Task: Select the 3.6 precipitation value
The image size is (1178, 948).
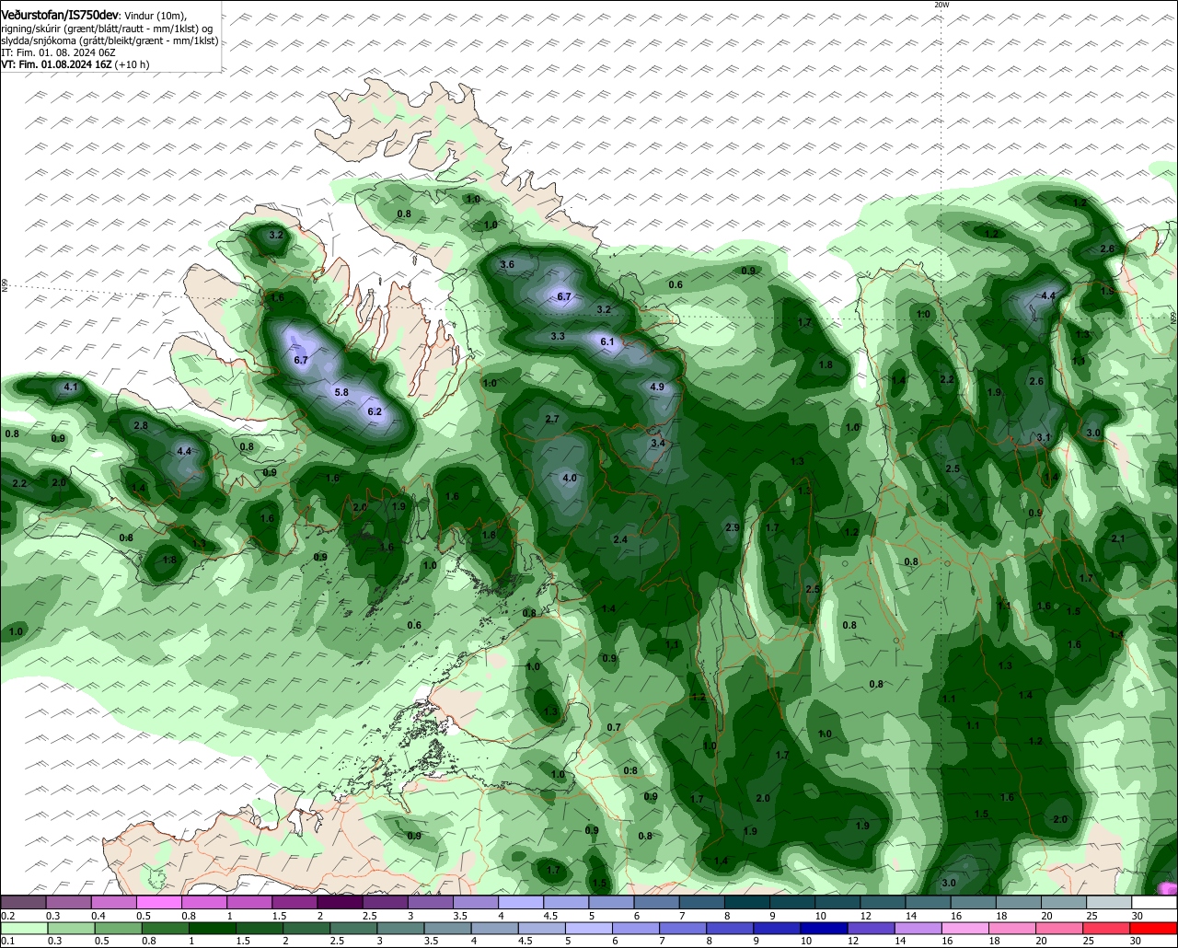Action: point(506,265)
